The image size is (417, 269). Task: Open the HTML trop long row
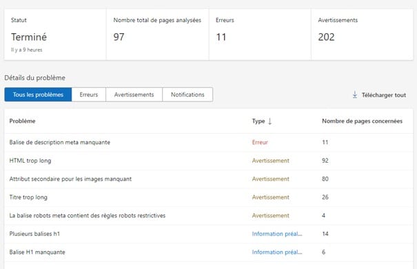209,161
